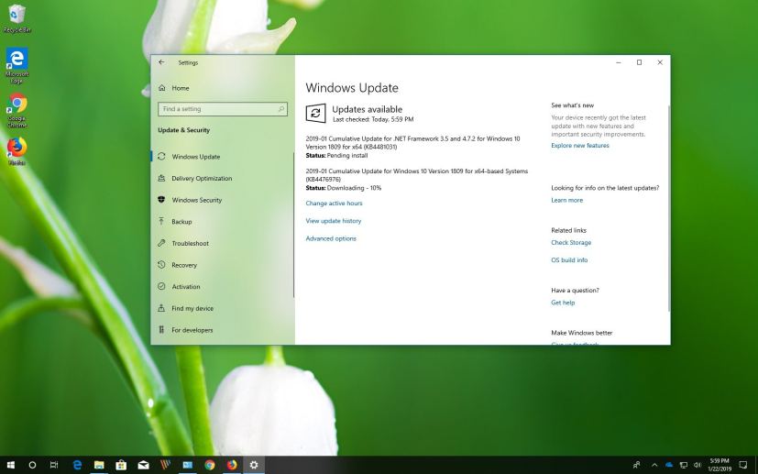The image size is (758, 474).
Task: Click the OneDrive cloud tray icon
Action: coord(669,465)
